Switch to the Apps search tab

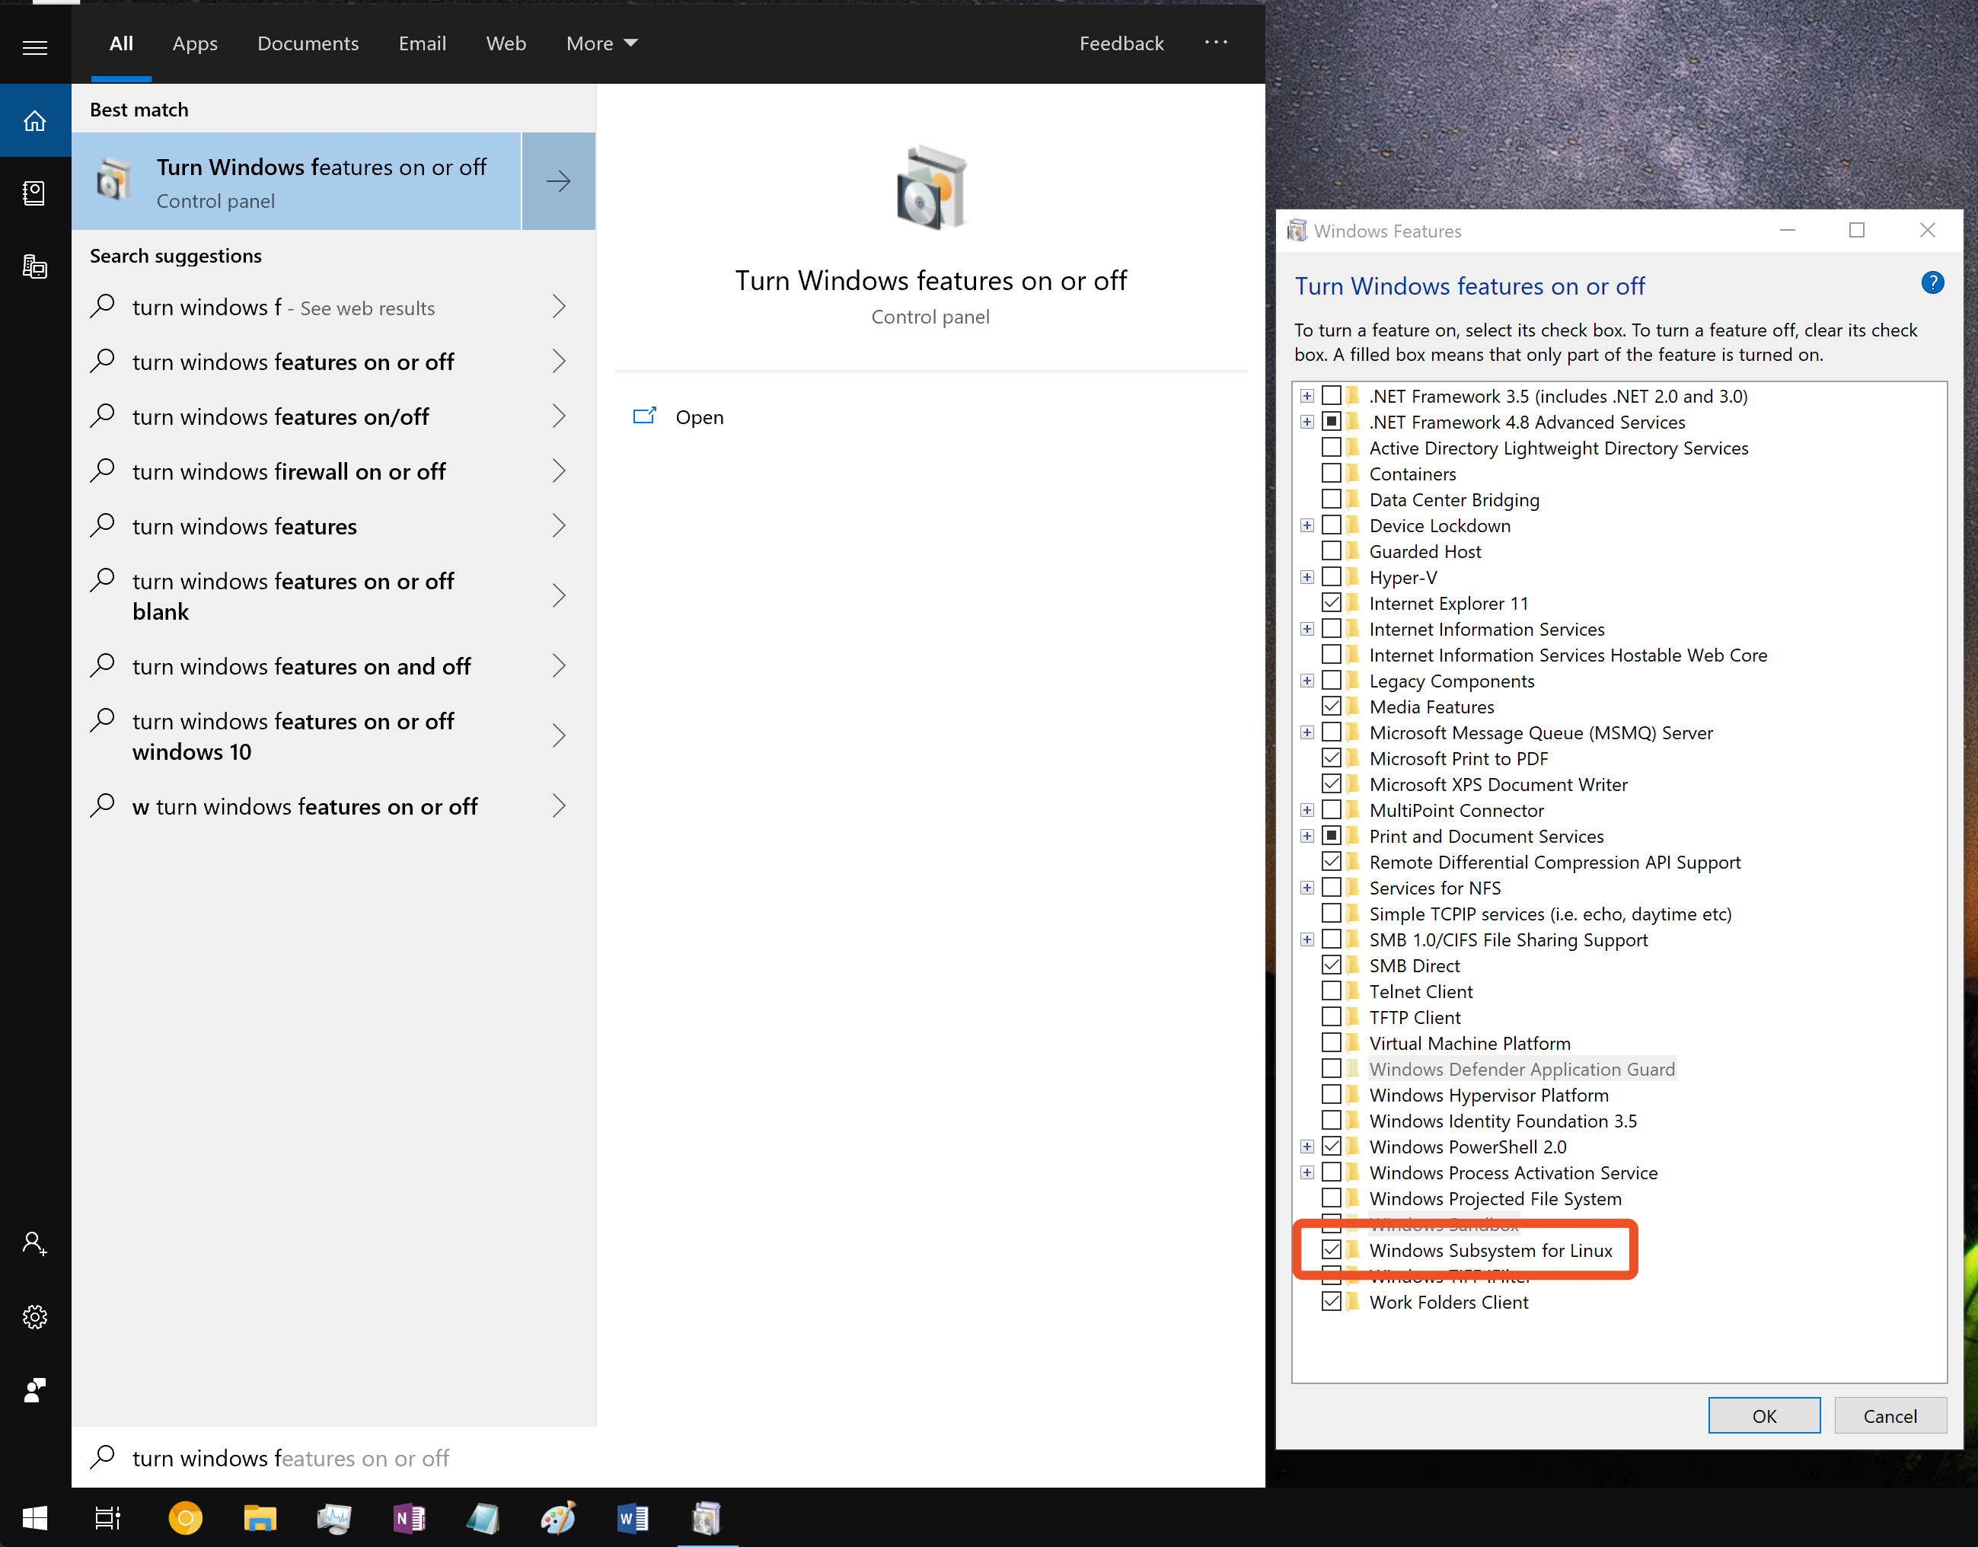[x=195, y=43]
